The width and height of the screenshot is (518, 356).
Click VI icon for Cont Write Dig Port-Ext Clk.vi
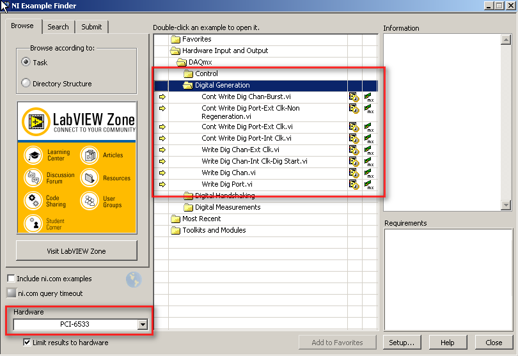tap(354, 127)
